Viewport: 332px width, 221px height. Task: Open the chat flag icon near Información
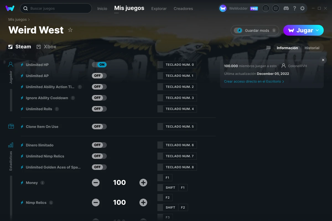268,48
